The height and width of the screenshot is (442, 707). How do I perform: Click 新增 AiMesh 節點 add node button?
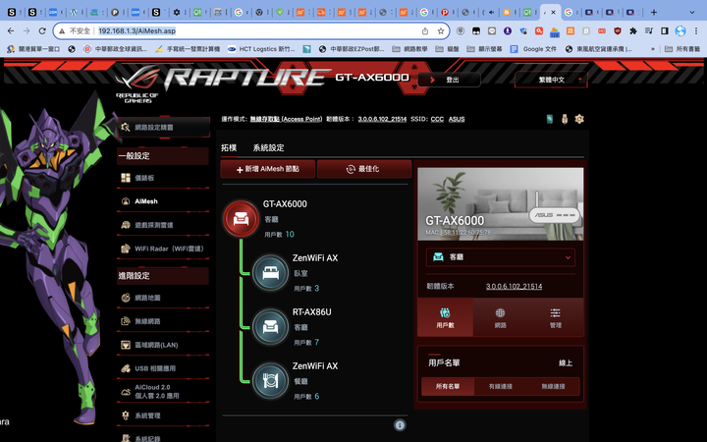click(268, 169)
